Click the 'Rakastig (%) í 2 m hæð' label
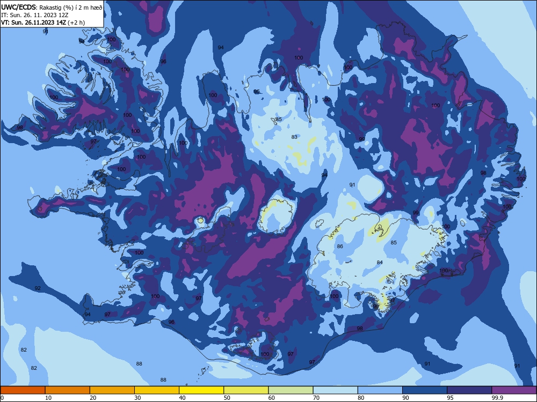This screenshot has width=537, height=402. [x=70, y=8]
